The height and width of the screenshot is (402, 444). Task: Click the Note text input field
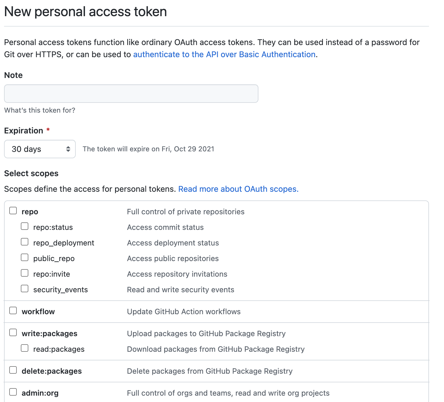tap(131, 94)
